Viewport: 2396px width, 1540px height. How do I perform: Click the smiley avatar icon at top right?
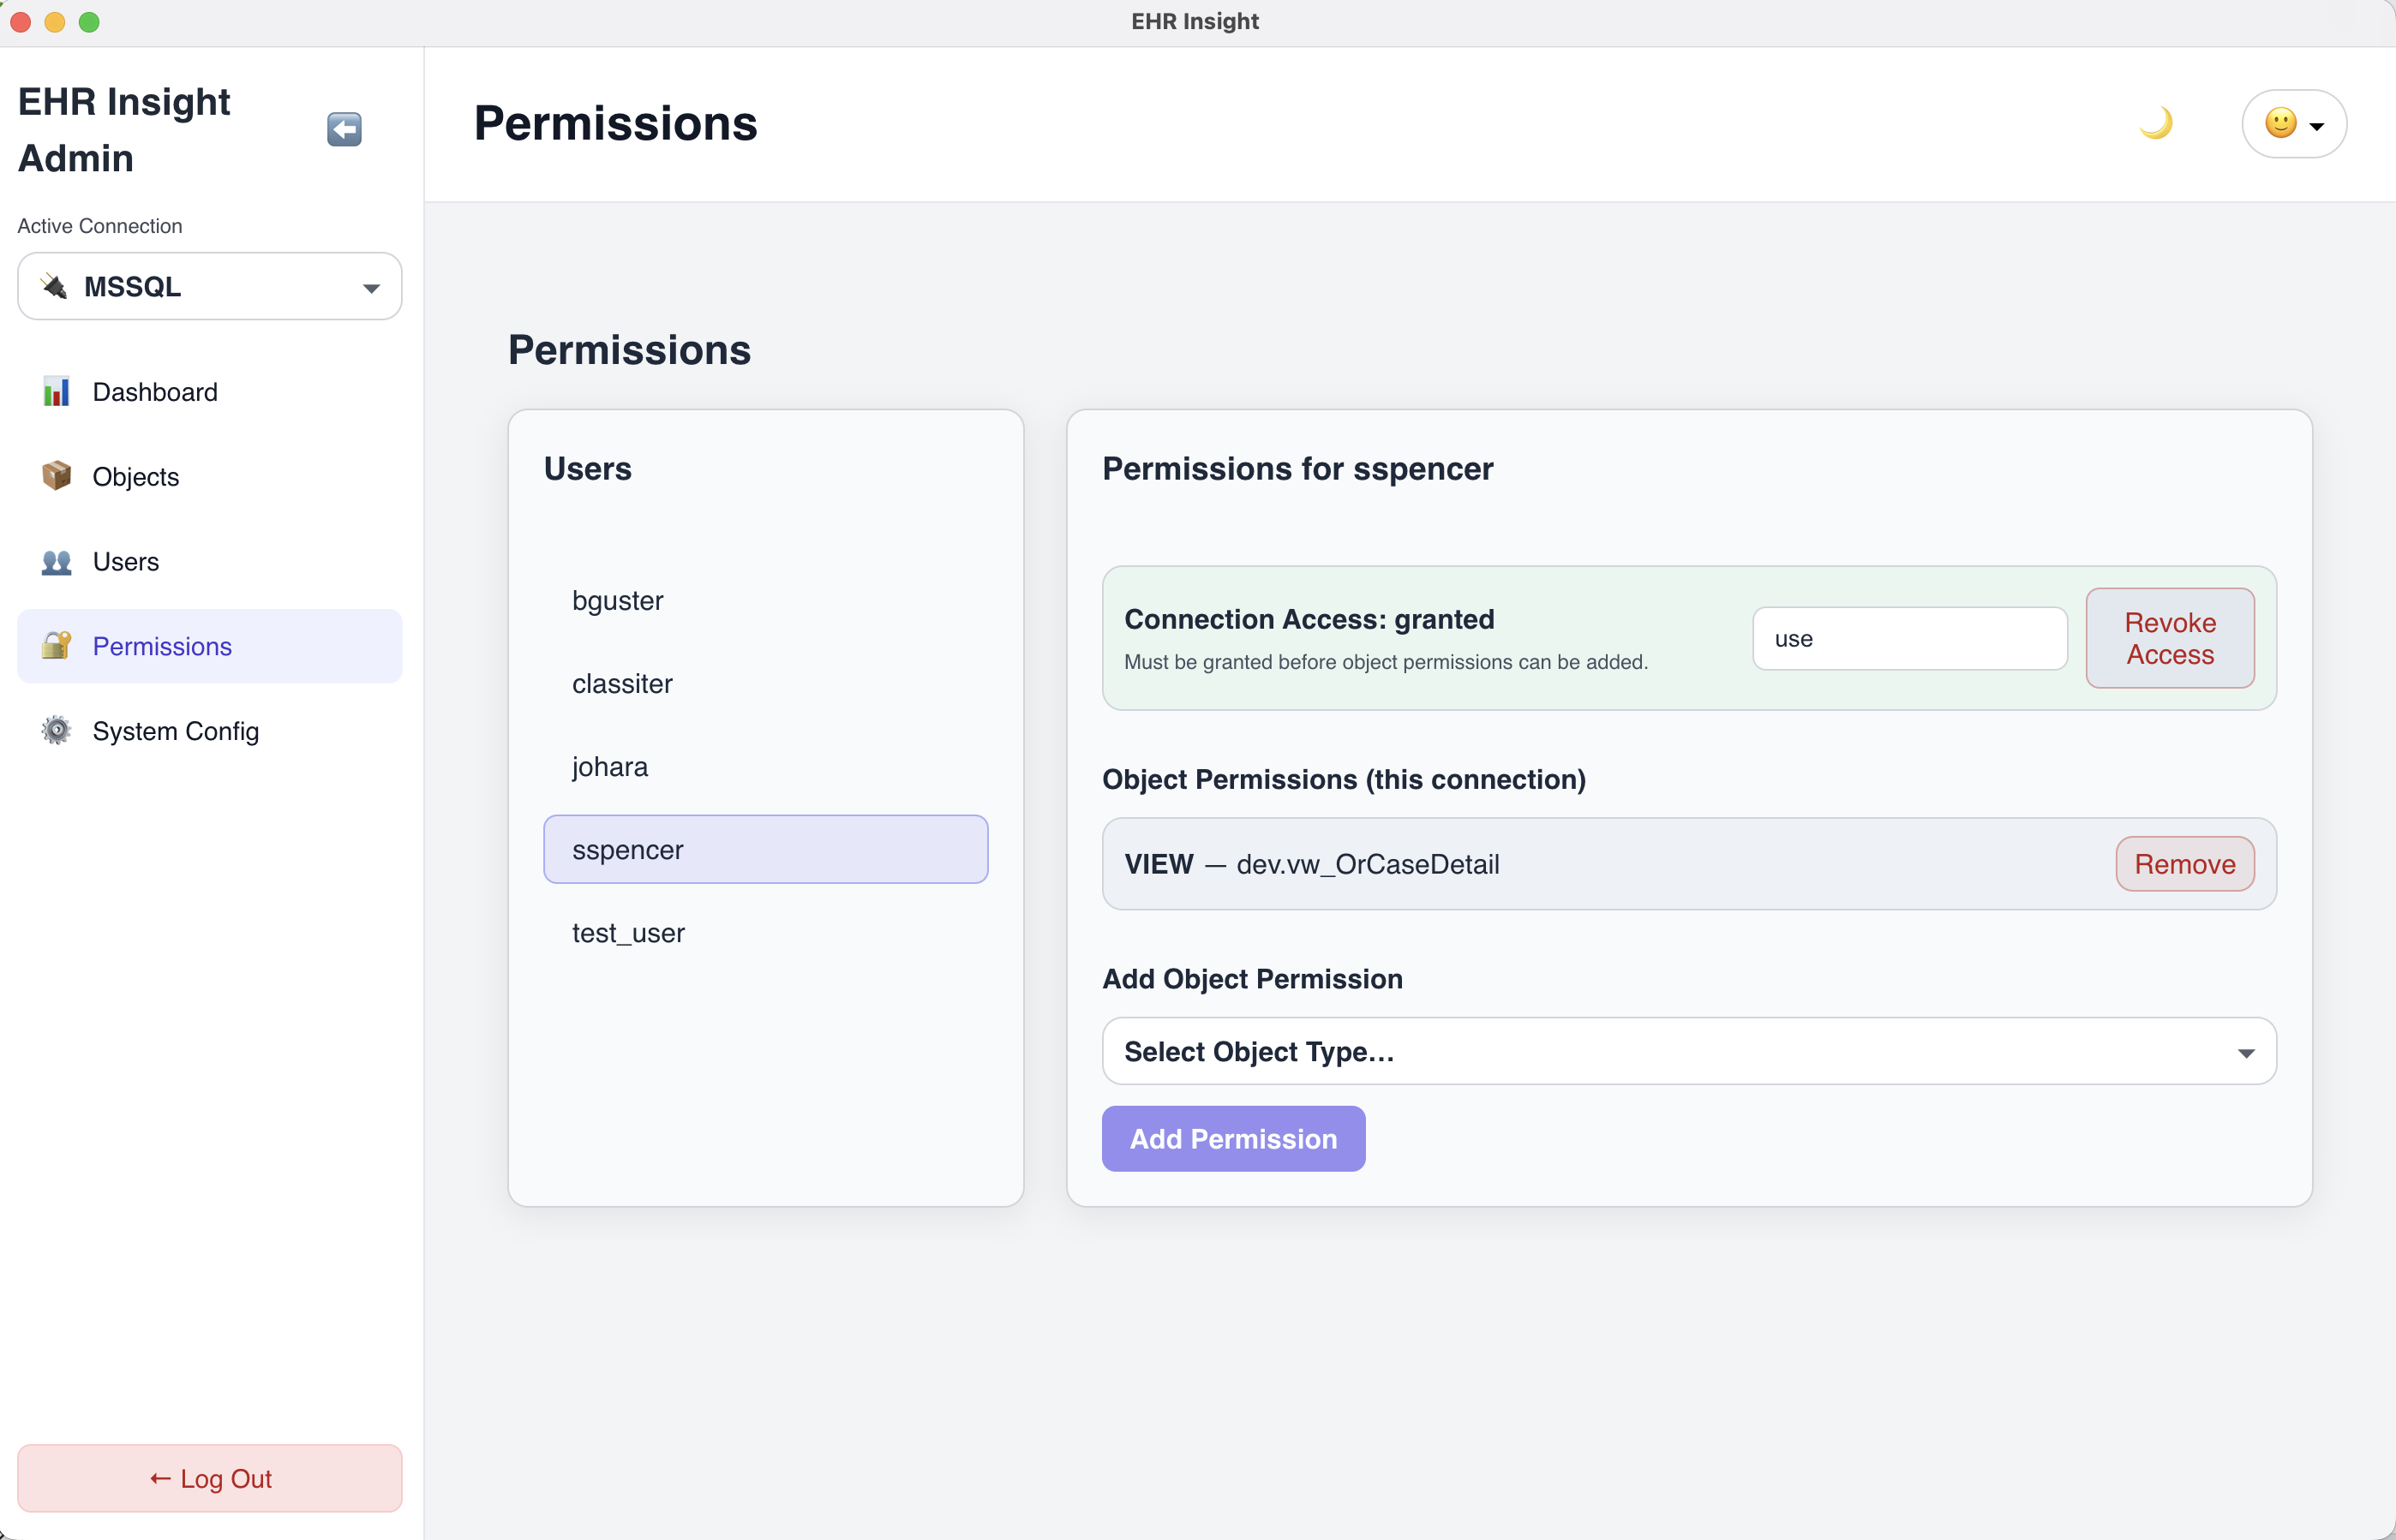(2282, 123)
